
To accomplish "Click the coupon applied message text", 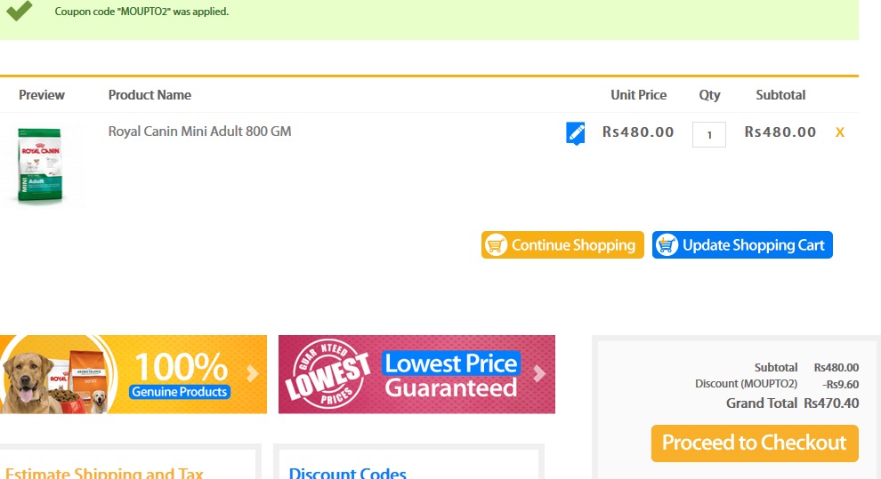I will [x=141, y=12].
